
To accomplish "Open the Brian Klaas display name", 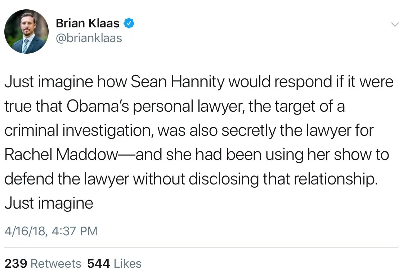I will [88, 24].
